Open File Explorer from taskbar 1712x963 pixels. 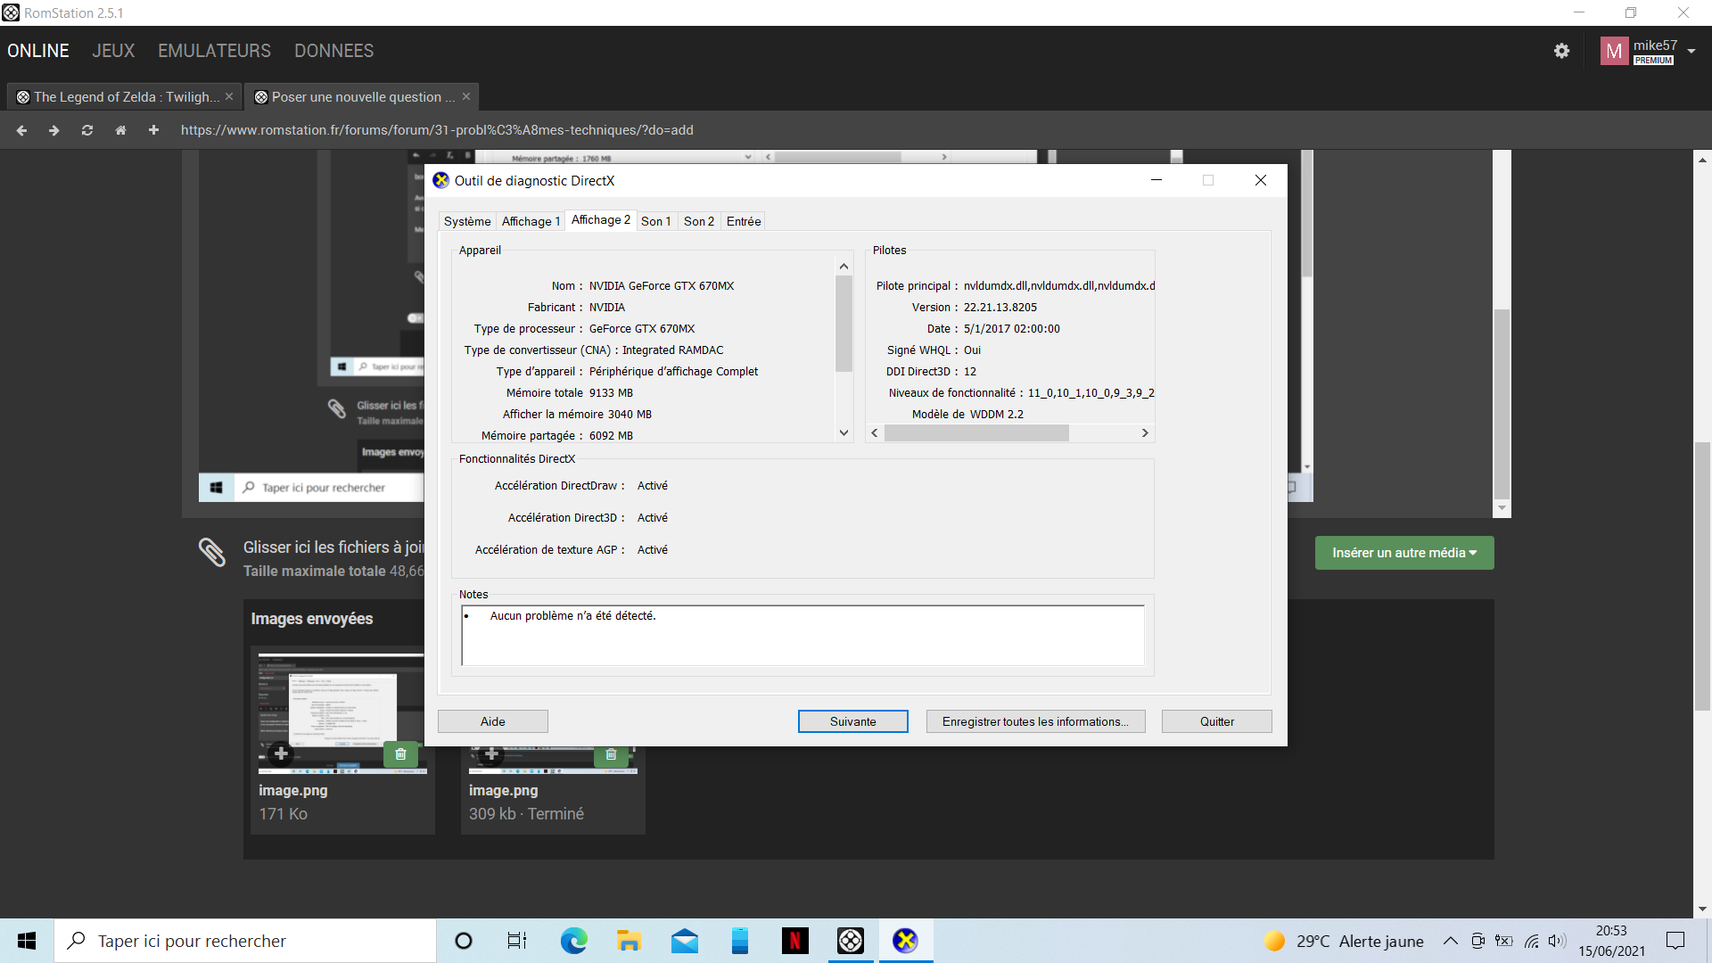(629, 941)
